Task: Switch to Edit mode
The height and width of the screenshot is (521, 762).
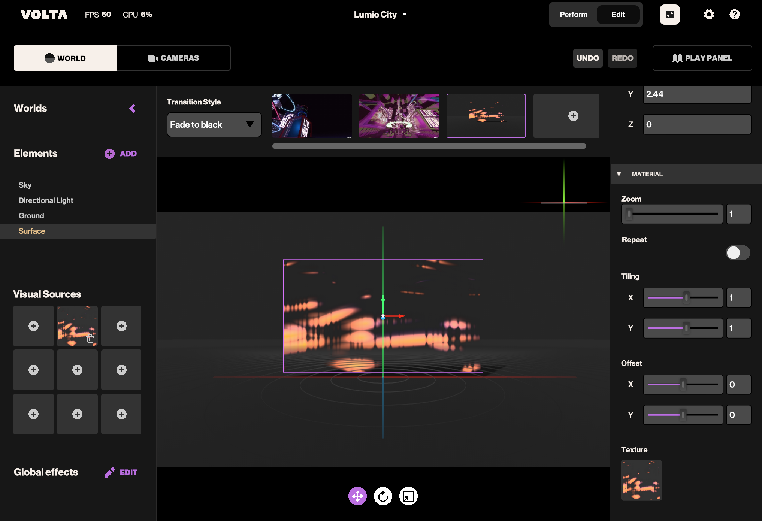Action: pos(618,15)
